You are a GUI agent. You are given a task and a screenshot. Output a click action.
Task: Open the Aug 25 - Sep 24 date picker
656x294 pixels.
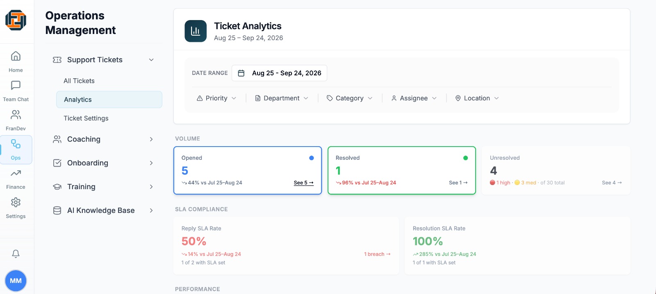point(279,73)
